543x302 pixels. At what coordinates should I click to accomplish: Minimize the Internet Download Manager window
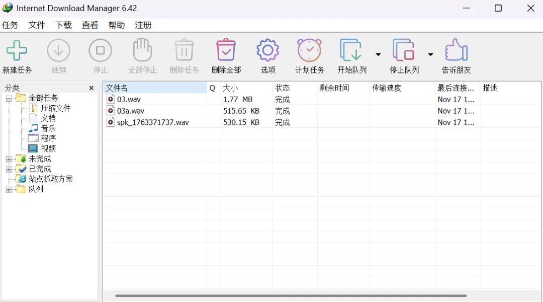click(467, 8)
